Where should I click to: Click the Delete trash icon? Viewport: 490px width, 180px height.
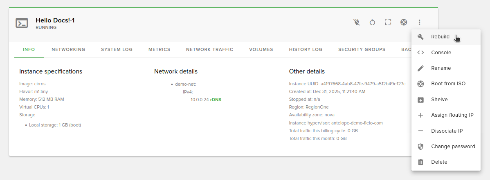pyautogui.click(x=420, y=162)
